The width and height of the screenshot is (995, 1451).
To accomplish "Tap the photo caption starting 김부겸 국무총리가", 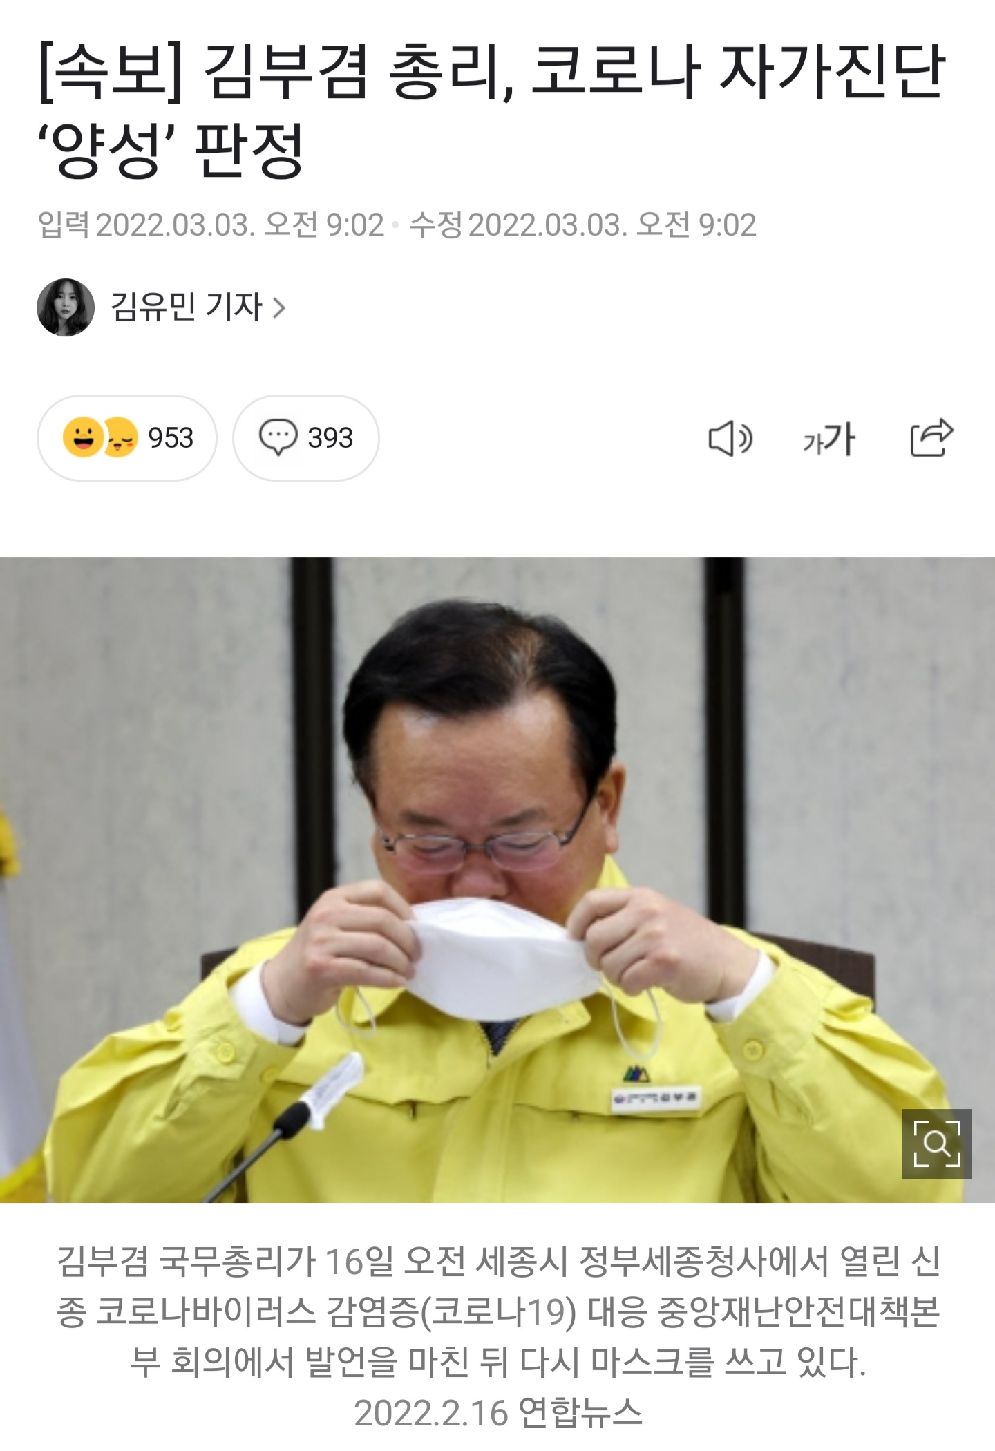I will [x=497, y=1311].
